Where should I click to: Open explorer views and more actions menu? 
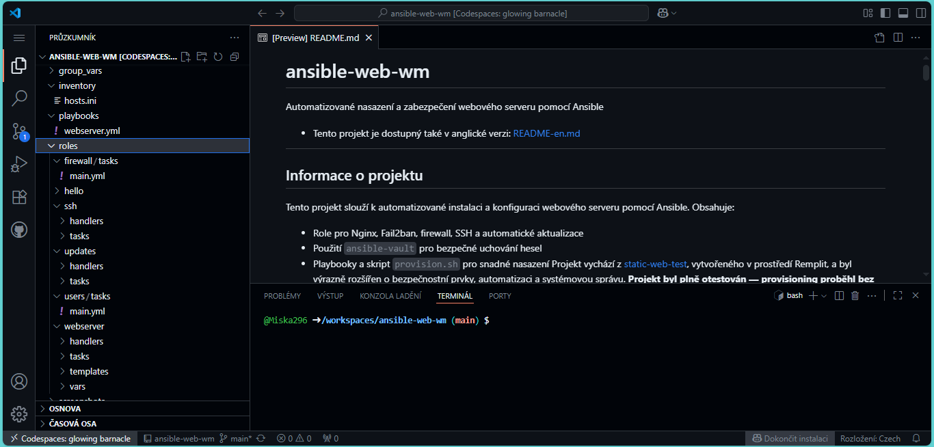[235, 38]
